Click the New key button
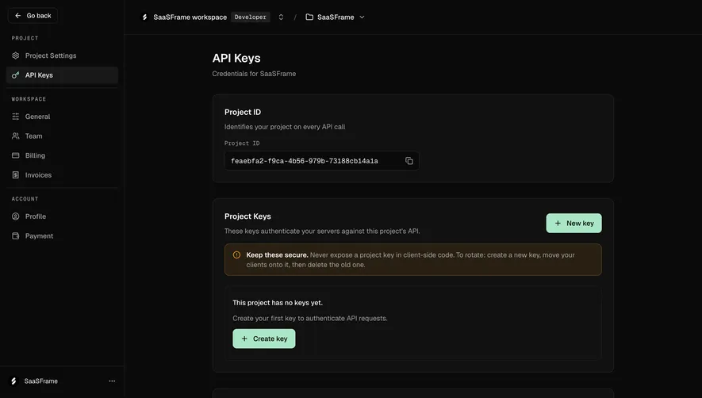The image size is (702, 398). [573, 223]
